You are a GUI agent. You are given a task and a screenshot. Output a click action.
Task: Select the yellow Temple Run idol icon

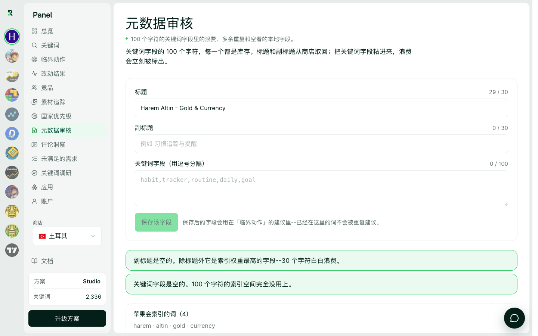pyautogui.click(x=12, y=211)
